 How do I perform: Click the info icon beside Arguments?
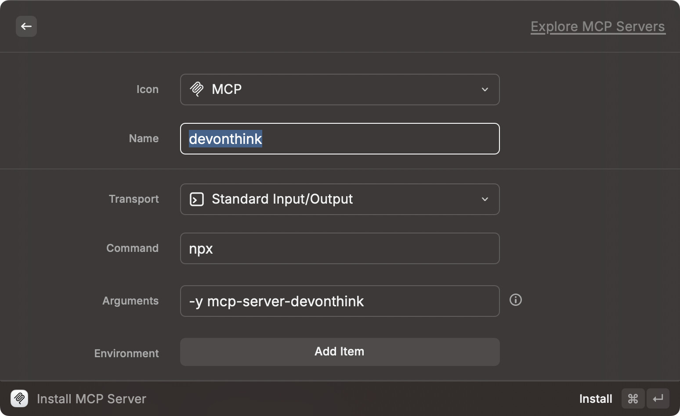point(515,300)
